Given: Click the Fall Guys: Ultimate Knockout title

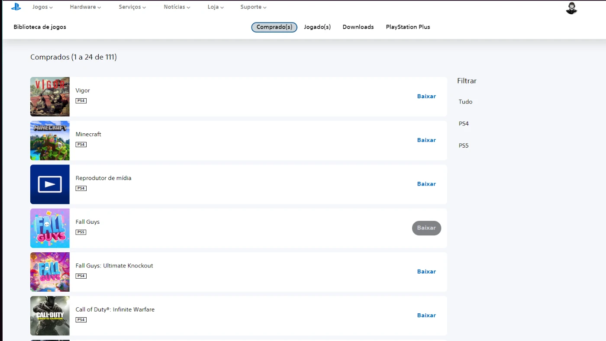Looking at the screenshot, I should (114, 266).
